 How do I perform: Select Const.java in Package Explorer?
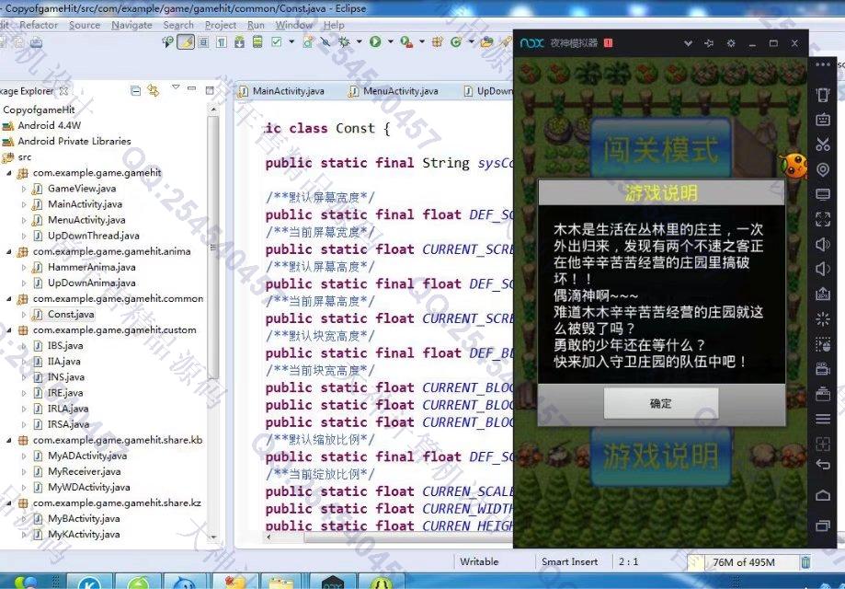click(x=71, y=314)
